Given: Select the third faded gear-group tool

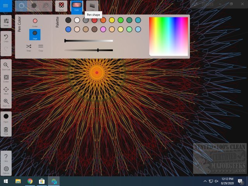Looking at the screenshot, I should point(46,6).
